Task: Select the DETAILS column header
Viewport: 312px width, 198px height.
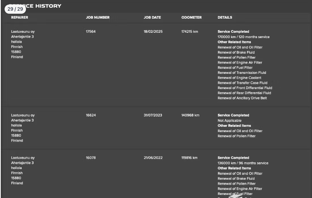Action: pyautogui.click(x=225, y=18)
